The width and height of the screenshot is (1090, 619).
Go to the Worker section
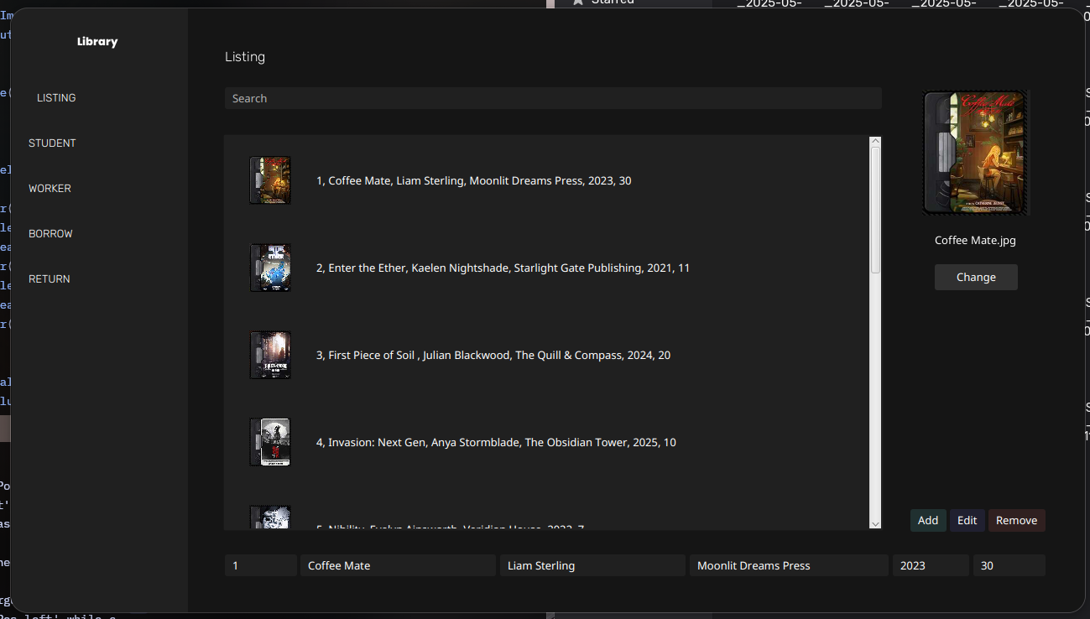coord(50,189)
